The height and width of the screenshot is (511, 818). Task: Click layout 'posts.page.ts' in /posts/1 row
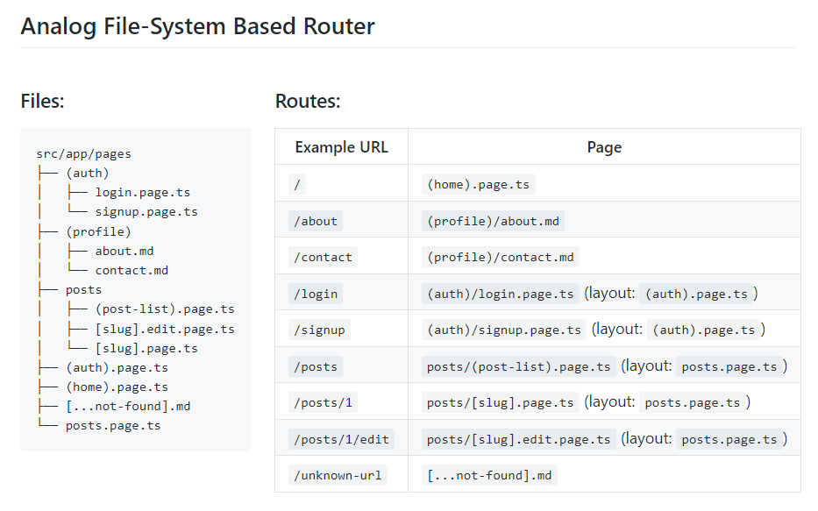coord(693,403)
